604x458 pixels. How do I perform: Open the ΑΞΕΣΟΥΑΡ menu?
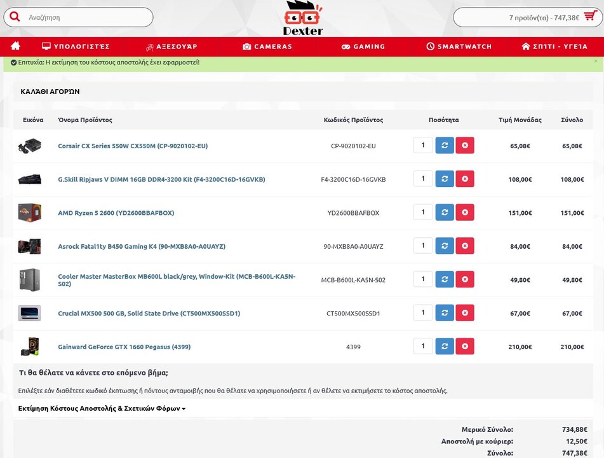(x=171, y=46)
